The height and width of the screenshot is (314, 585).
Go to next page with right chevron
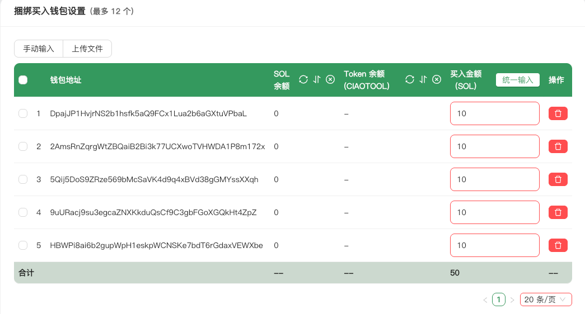(x=512, y=300)
